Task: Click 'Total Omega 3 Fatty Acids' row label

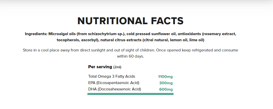Action: click(x=112, y=76)
